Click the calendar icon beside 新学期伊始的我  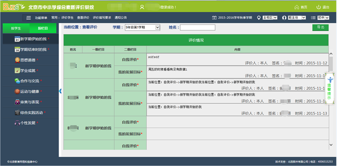click(x=17, y=39)
